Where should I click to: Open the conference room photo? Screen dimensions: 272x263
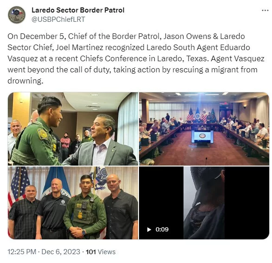204,128
